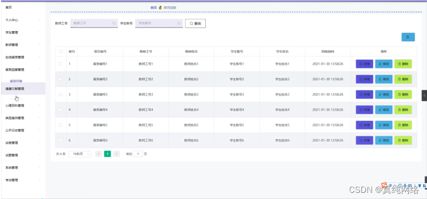This screenshot has width=427, height=199.
Task: Open 详情 for row 留言编号1
Action: point(364,64)
